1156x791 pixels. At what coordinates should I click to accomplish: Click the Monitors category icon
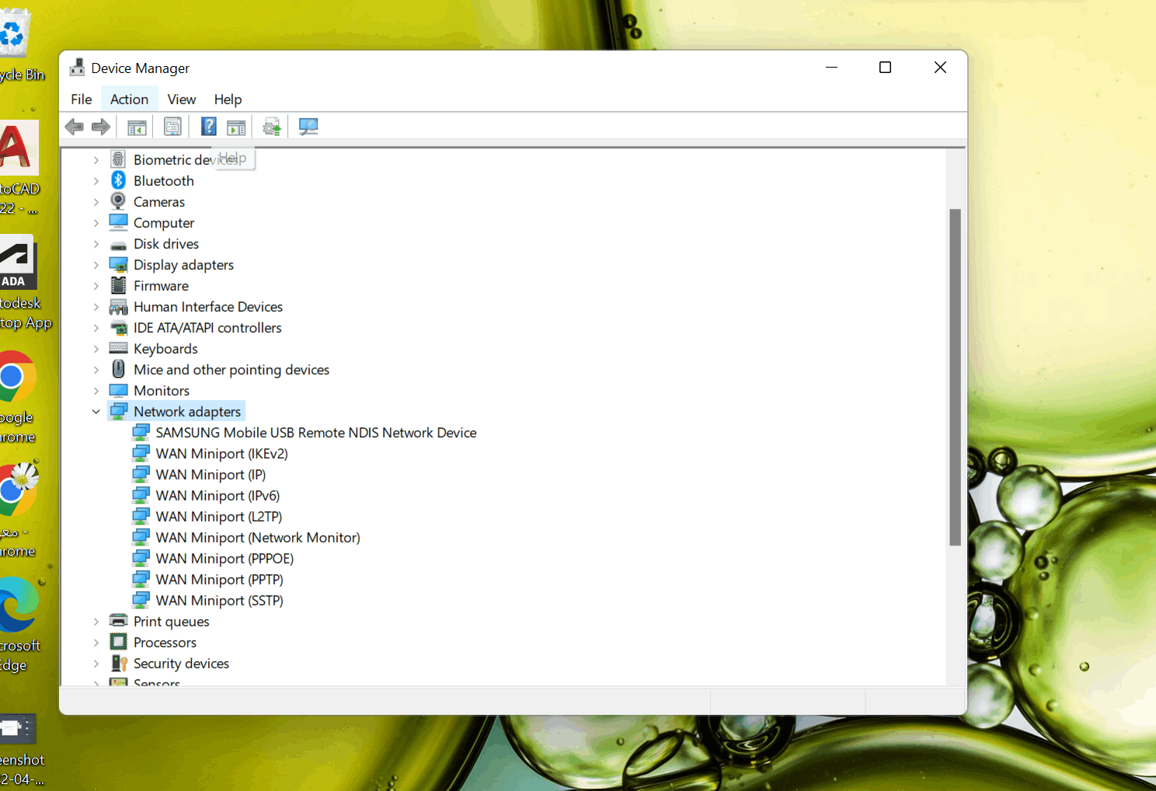point(118,390)
